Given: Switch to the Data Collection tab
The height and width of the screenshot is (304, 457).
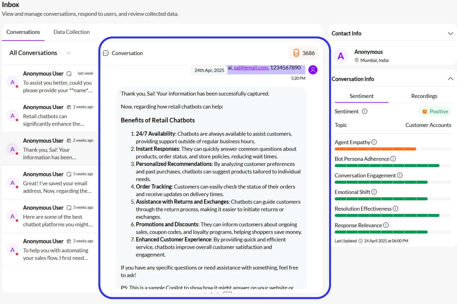Looking at the screenshot, I should pos(71,32).
